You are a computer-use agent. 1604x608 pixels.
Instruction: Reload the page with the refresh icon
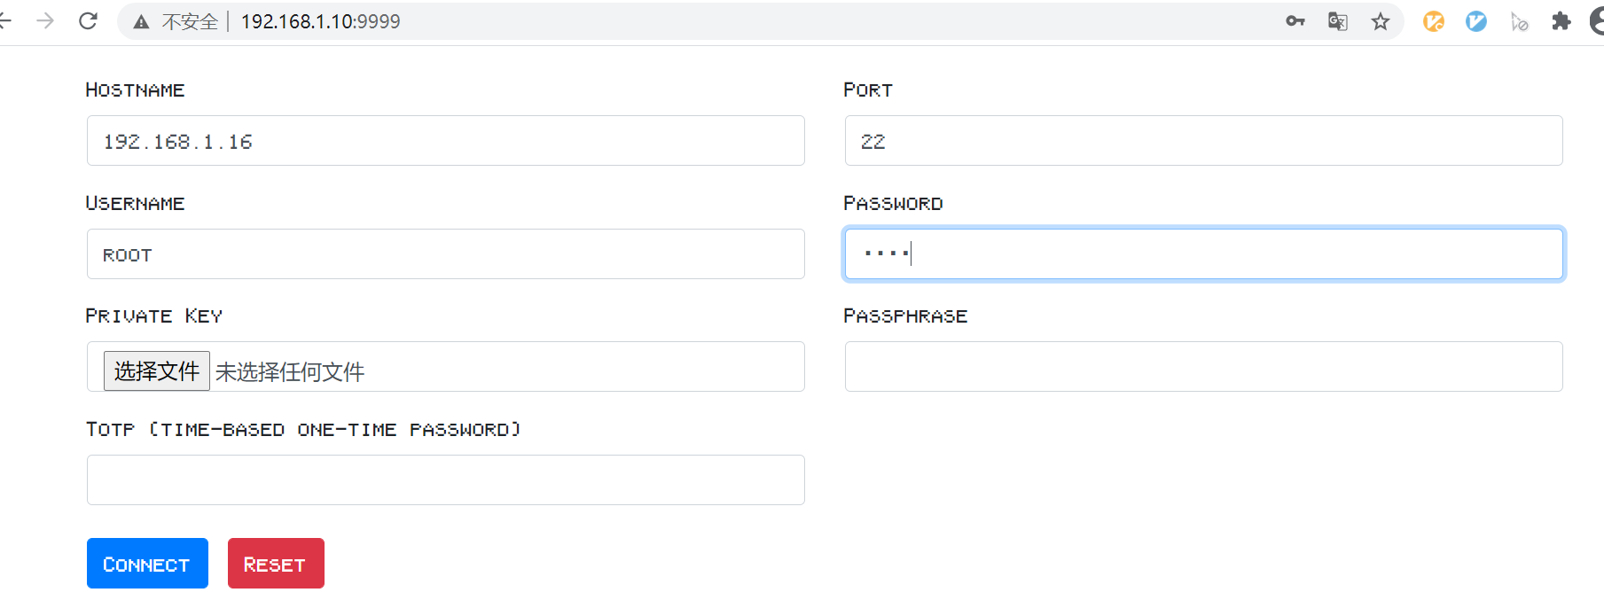click(x=88, y=20)
